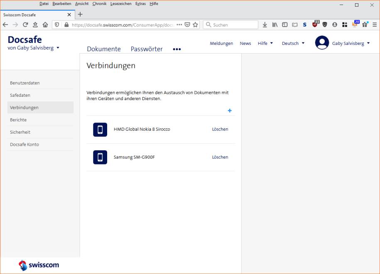The height and width of the screenshot is (274, 380).
Task: Open the Lesezeichen menu
Action: (121, 4)
